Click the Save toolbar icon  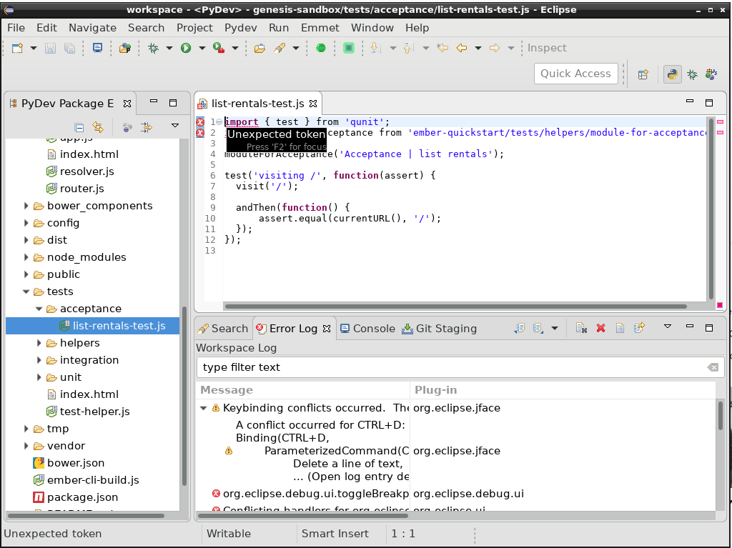[x=51, y=48]
